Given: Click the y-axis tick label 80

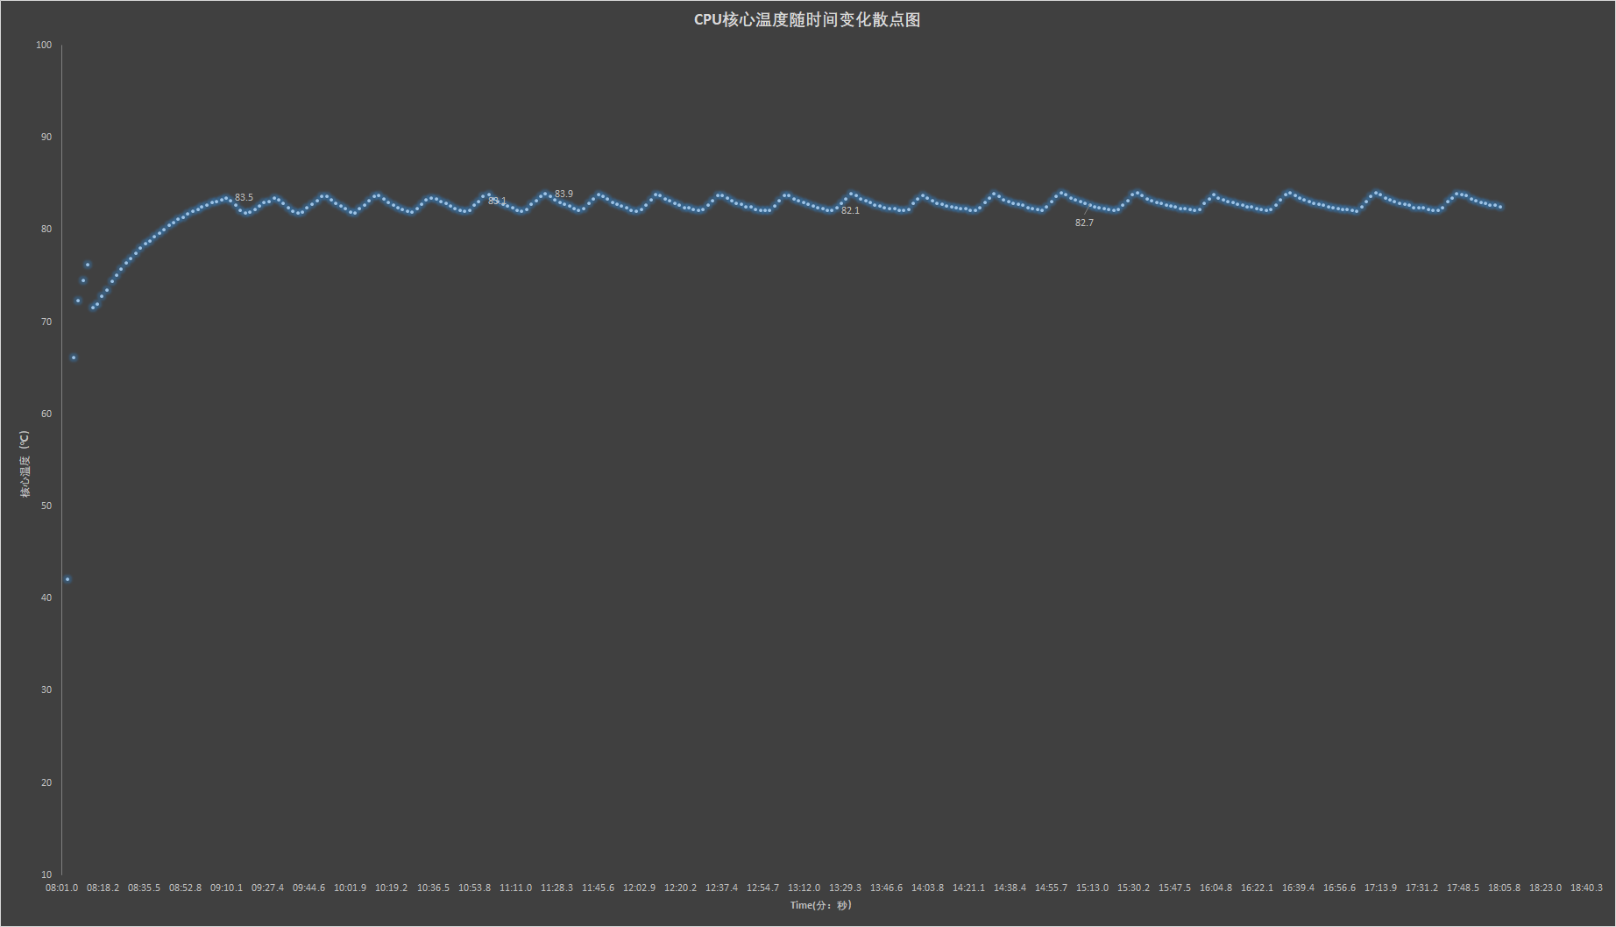Looking at the screenshot, I should (46, 229).
